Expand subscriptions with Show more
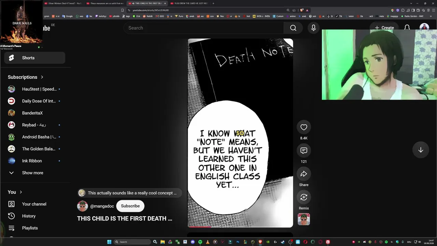437x246 pixels. coord(34,173)
